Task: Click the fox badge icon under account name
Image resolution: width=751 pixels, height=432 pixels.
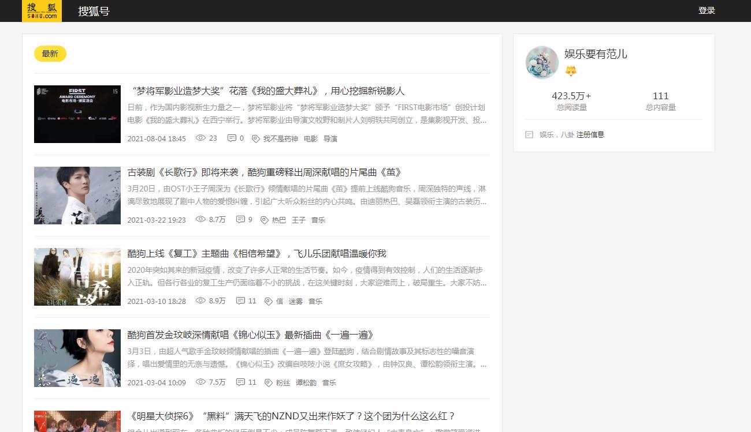Action: coord(571,71)
